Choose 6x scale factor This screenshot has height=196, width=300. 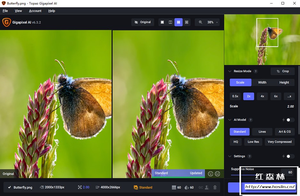tap(276, 96)
